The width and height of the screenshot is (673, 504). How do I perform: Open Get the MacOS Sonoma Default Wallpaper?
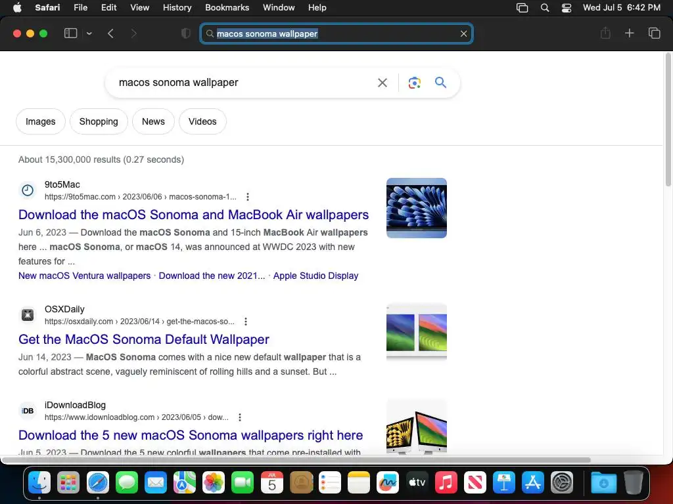pos(144,339)
